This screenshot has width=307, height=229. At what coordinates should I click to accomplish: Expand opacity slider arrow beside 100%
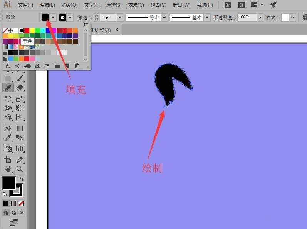point(260,17)
